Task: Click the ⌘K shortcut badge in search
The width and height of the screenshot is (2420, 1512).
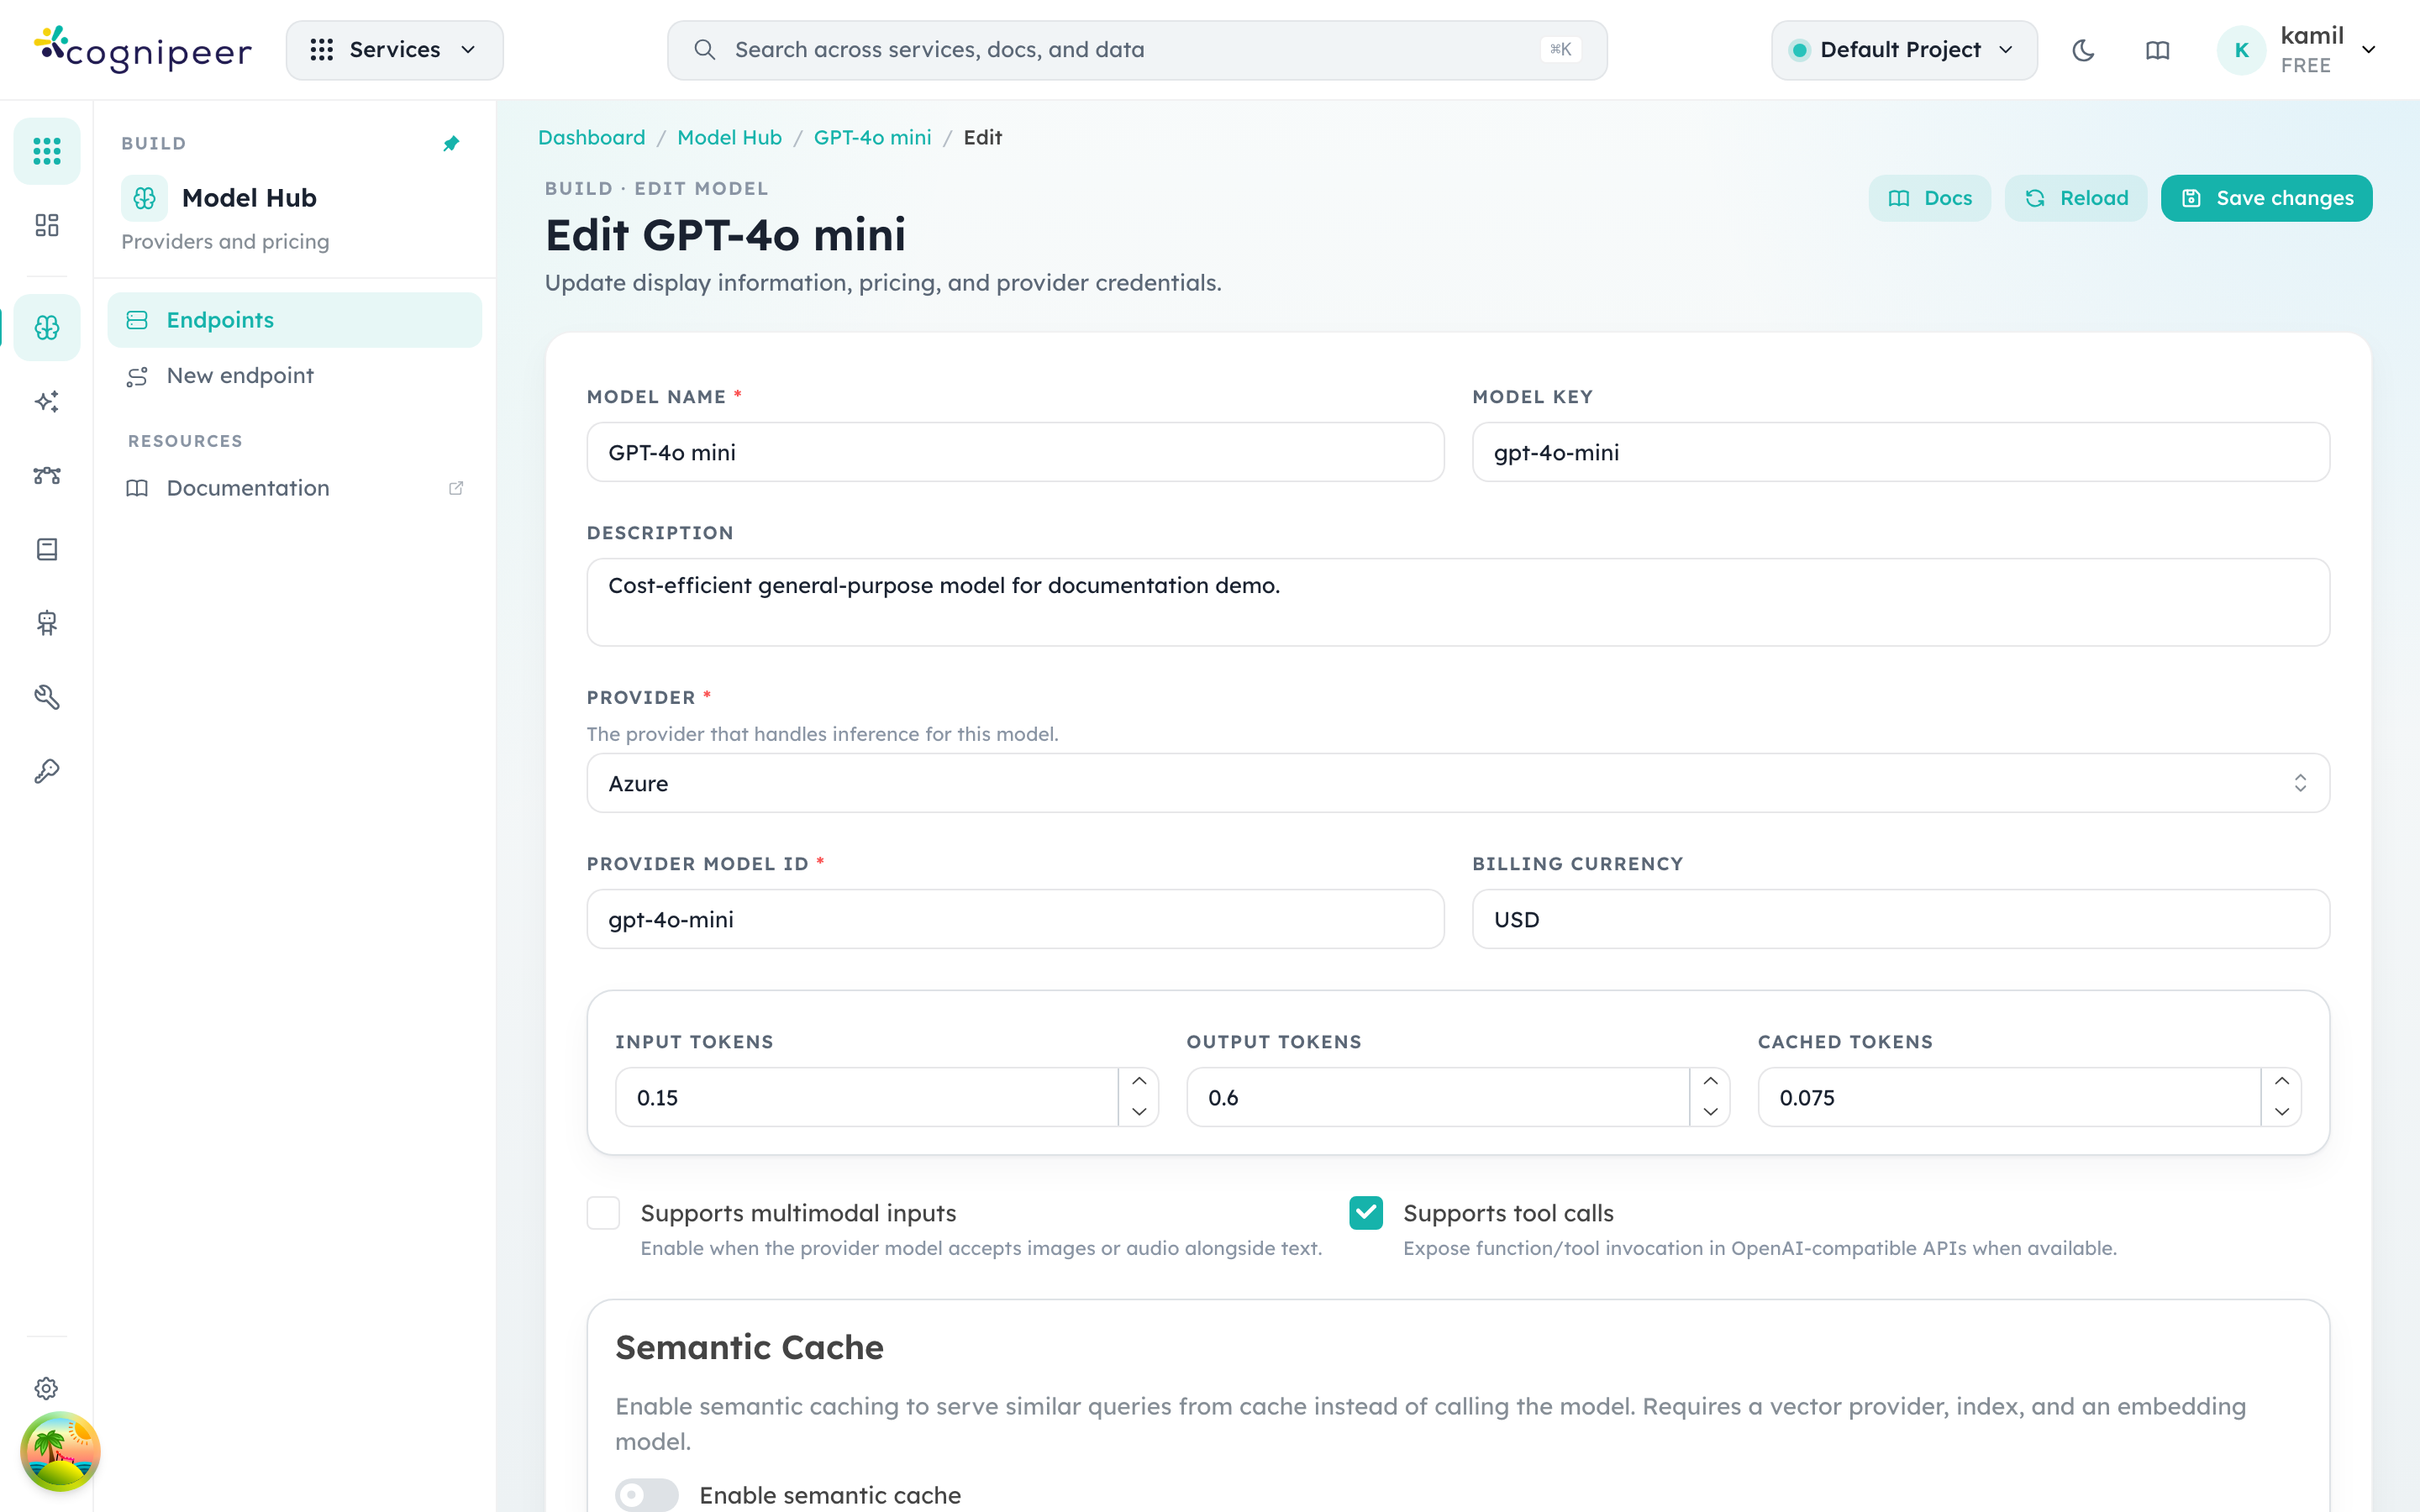Action: pos(1560,50)
